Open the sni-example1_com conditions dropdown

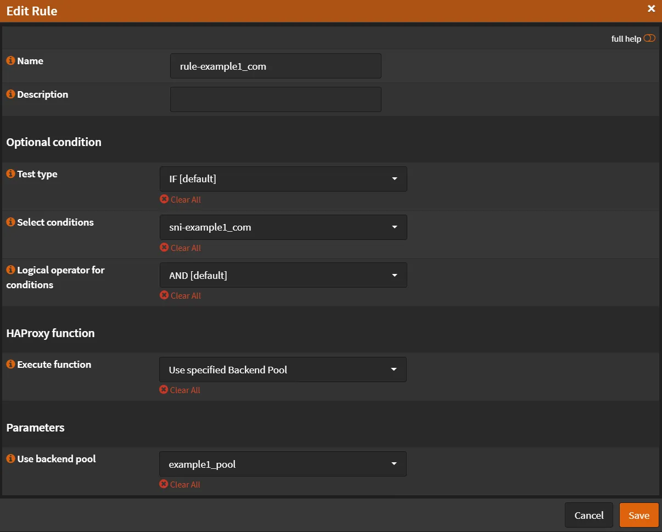coord(283,227)
